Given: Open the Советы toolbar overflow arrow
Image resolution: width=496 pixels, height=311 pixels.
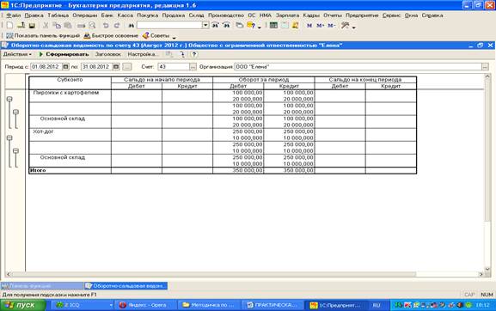Looking at the screenshot, I should pyautogui.click(x=174, y=38).
